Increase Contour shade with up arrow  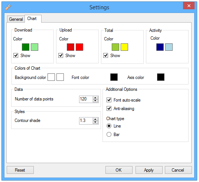tap(95, 119)
